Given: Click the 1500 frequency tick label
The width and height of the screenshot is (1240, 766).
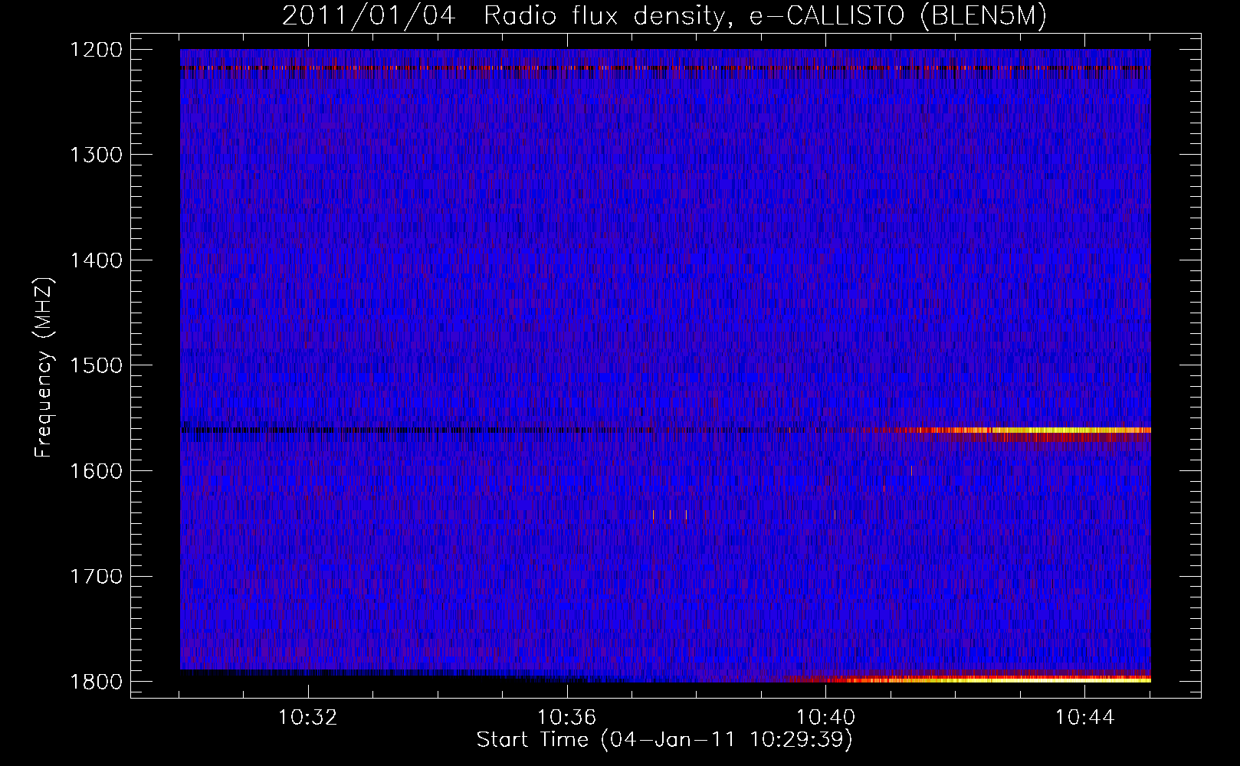Looking at the screenshot, I should [96, 365].
